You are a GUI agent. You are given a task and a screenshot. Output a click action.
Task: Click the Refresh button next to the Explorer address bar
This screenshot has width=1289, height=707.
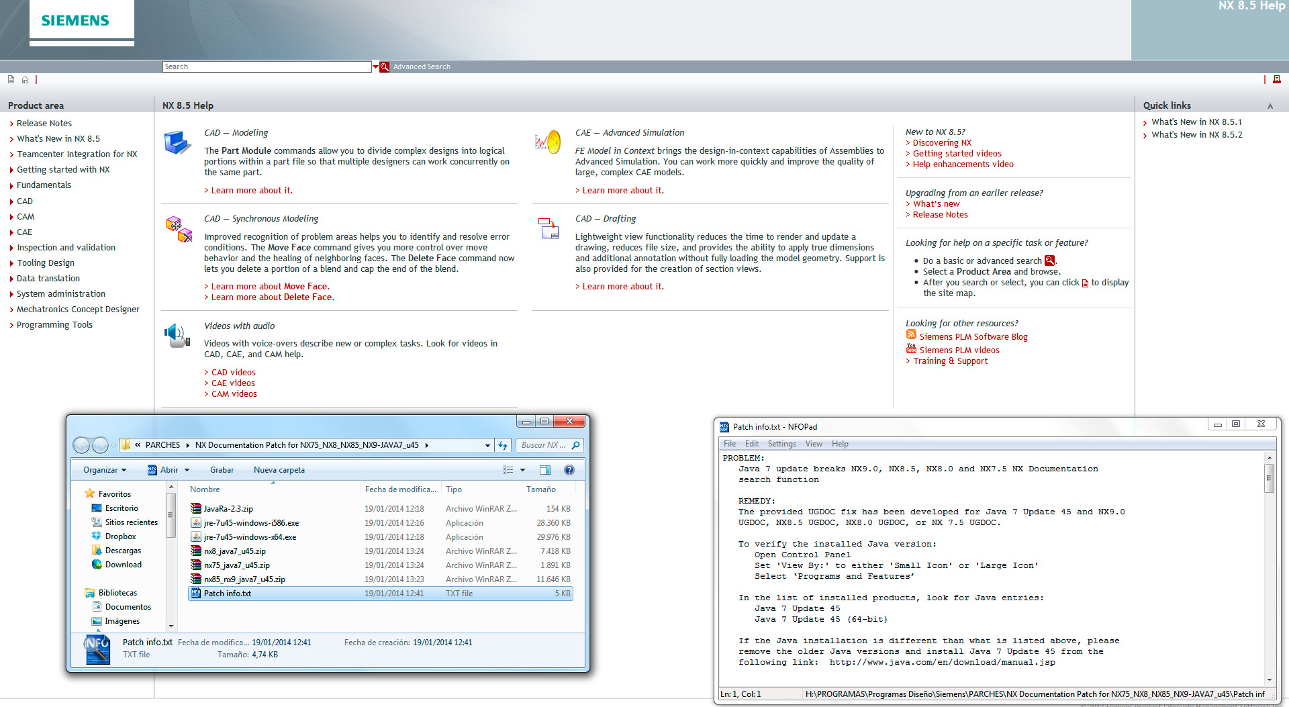pyautogui.click(x=503, y=444)
